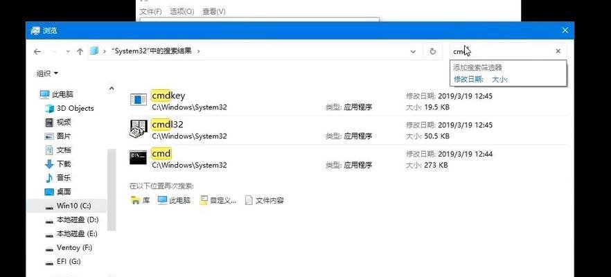
Task: Open recent locations dropdown chevron
Action: (x=68, y=51)
